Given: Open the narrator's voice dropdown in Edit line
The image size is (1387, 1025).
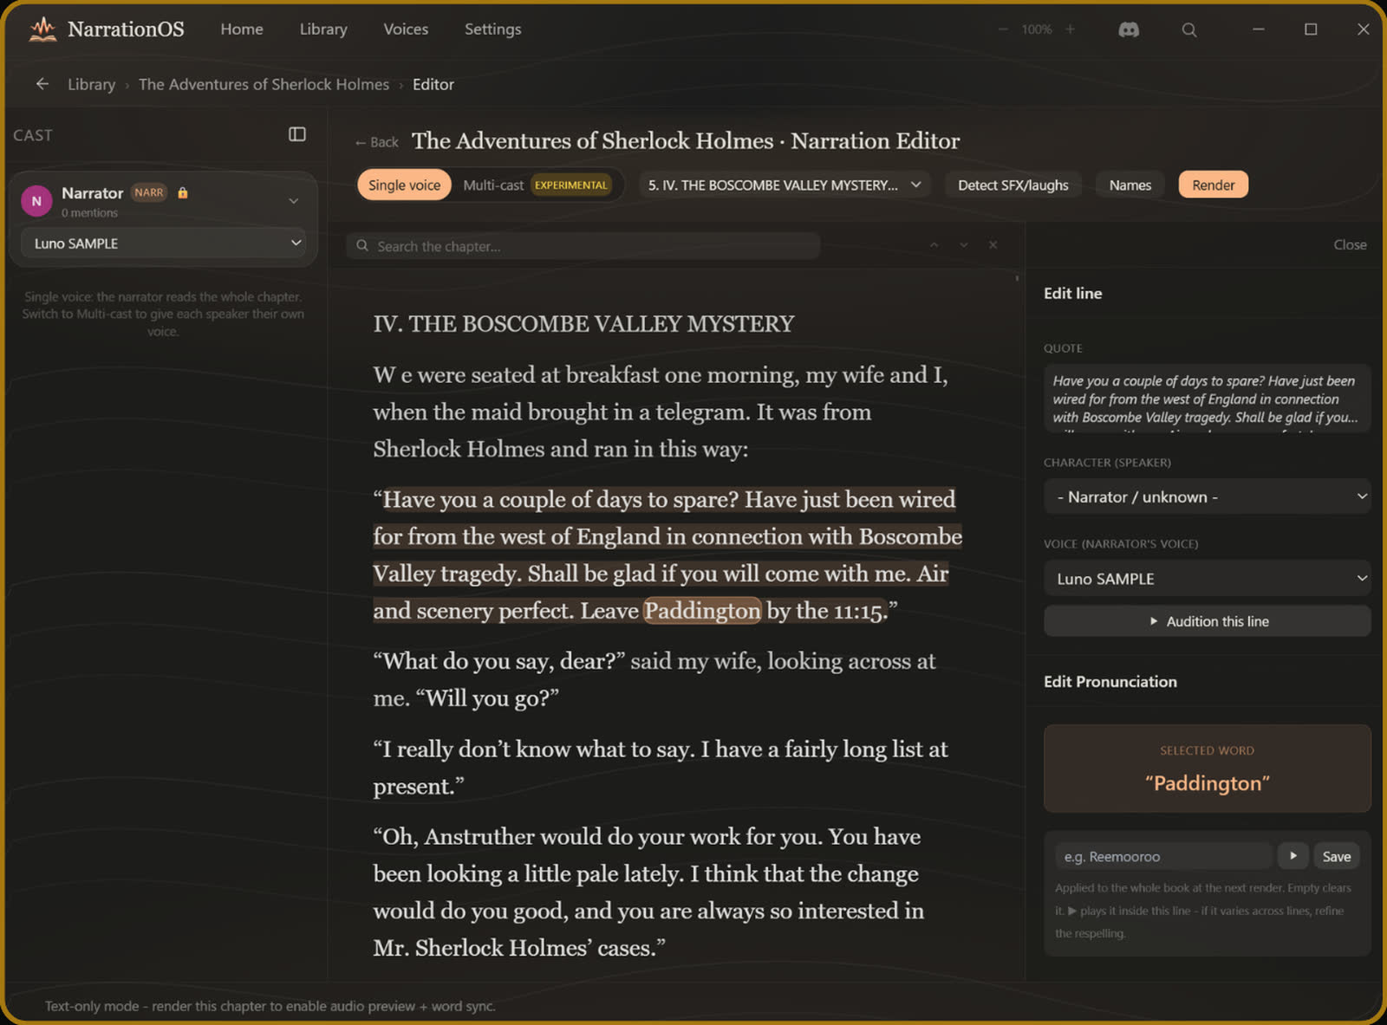Looking at the screenshot, I should 1207,579.
